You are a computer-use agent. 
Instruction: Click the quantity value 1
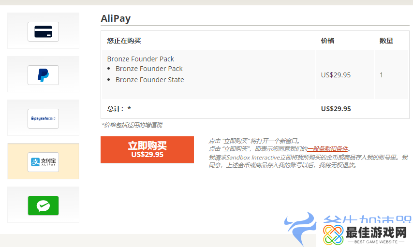tap(382, 75)
